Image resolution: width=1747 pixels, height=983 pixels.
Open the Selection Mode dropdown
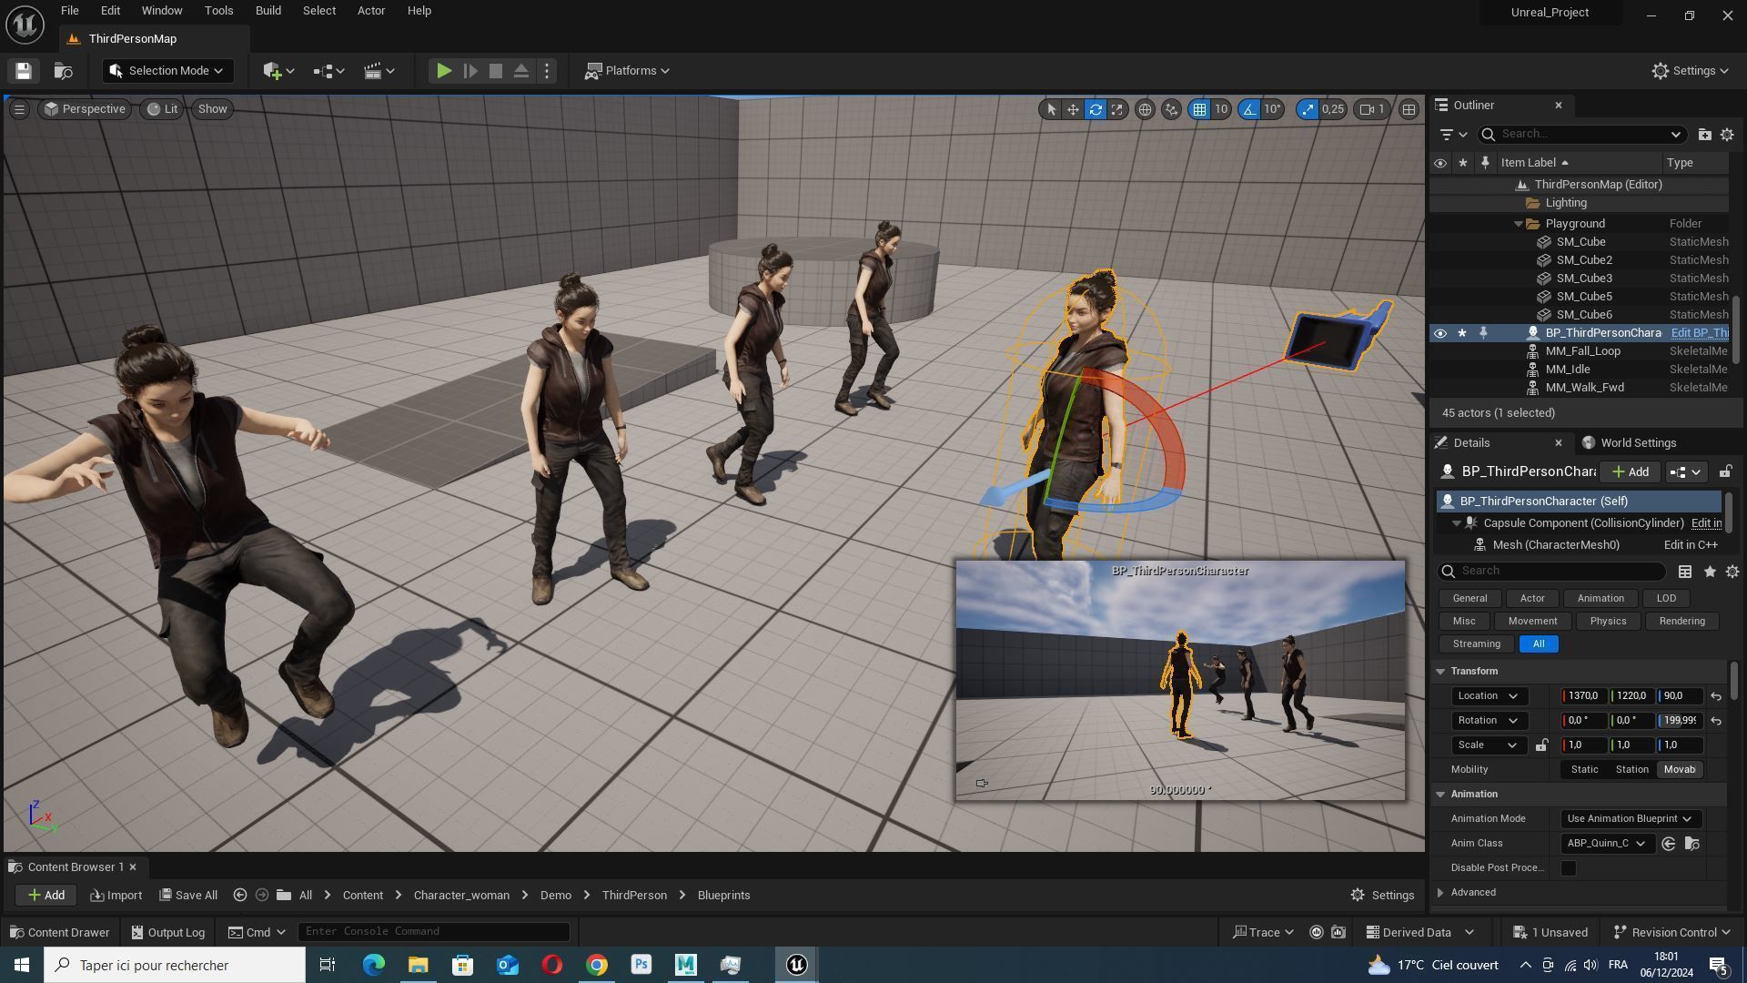click(167, 71)
